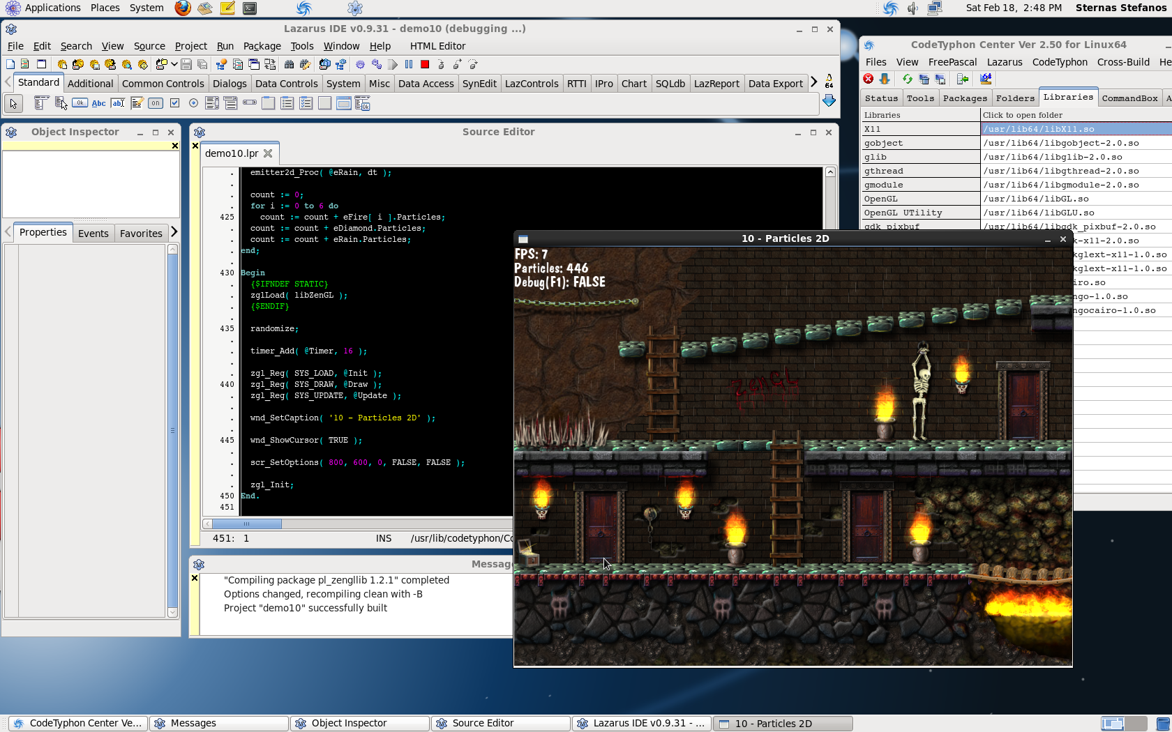Click the /usr/lib64/libGL.so library path

(1036, 199)
